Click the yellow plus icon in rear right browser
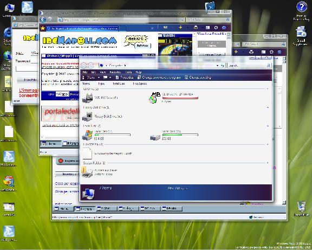This screenshot has height=250, width=312. tap(236, 52)
